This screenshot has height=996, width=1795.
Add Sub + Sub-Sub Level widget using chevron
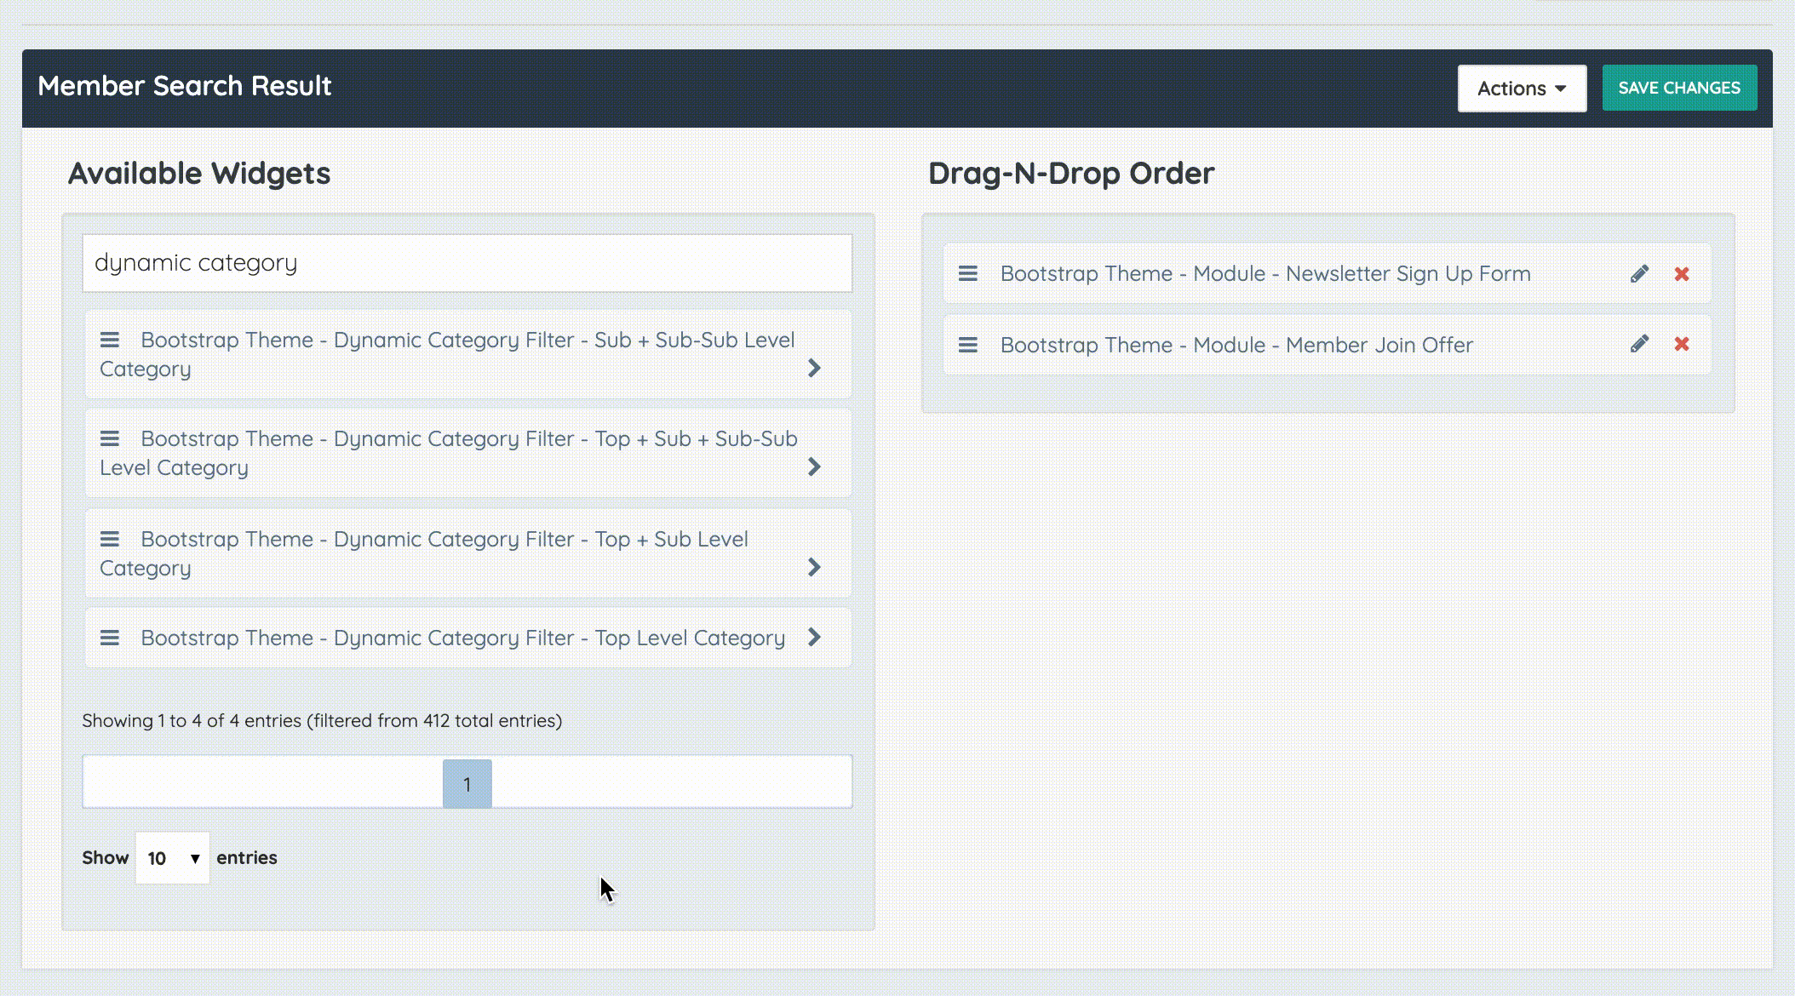point(814,369)
